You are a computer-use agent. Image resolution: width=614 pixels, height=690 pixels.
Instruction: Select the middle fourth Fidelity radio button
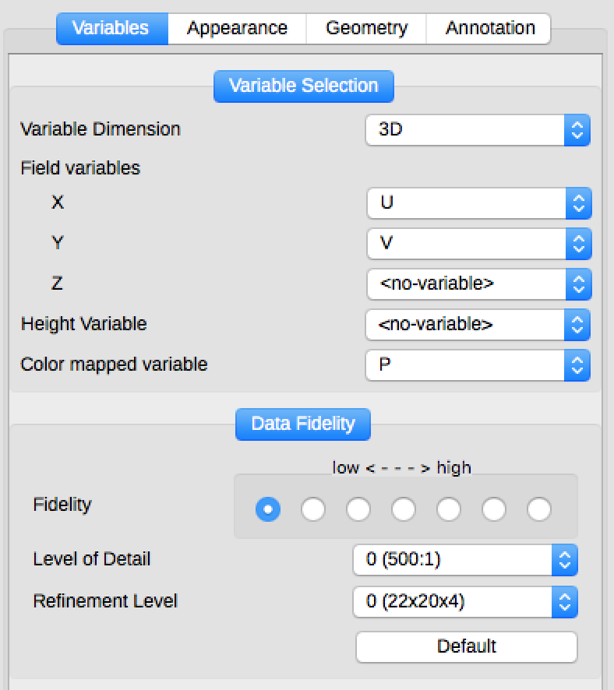click(404, 510)
